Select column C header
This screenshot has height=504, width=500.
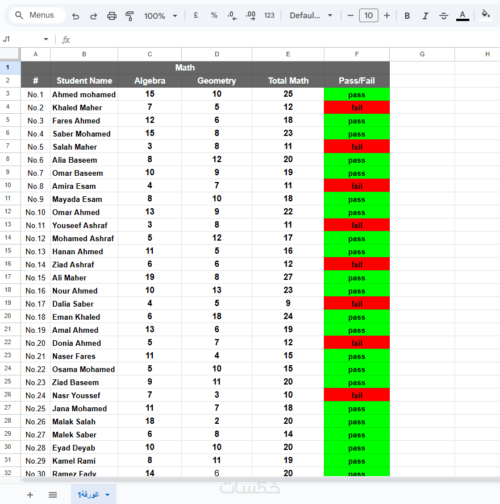(149, 54)
